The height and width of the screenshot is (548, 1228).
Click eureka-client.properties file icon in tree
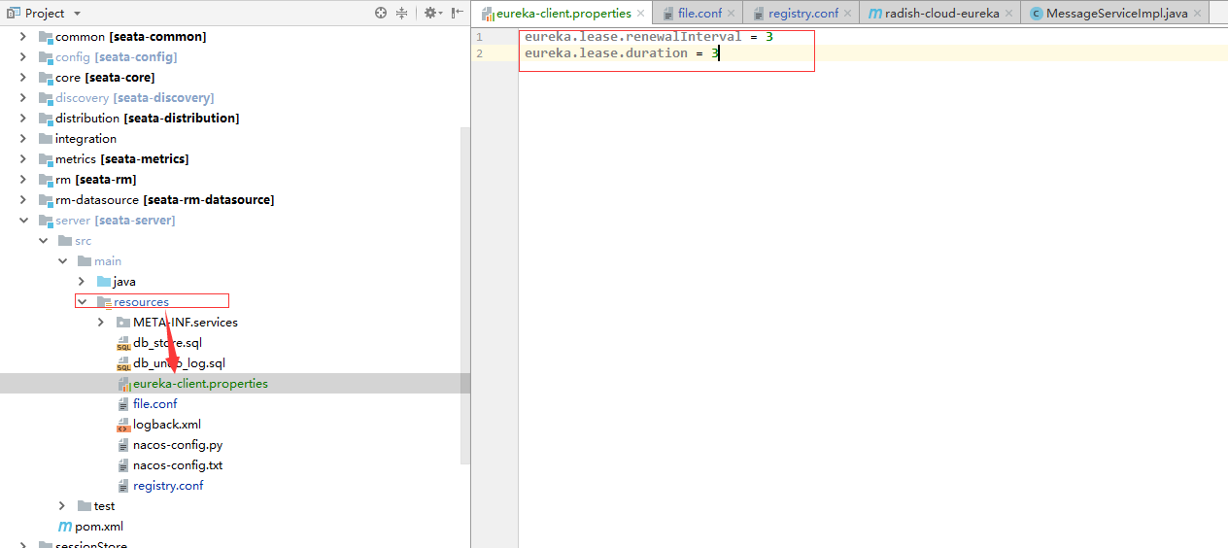point(123,383)
